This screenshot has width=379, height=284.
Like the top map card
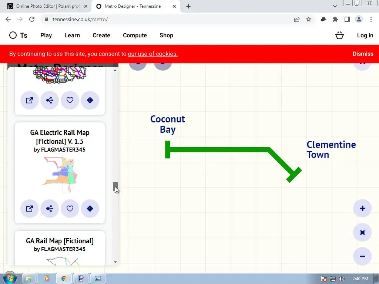pos(70,100)
